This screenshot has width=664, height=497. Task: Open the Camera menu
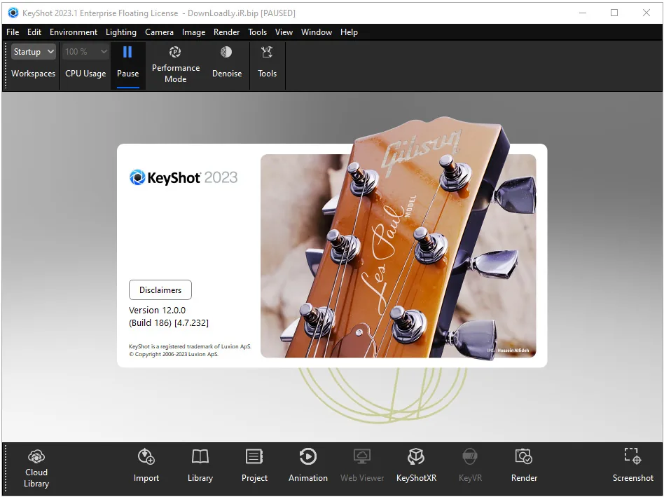click(159, 32)
